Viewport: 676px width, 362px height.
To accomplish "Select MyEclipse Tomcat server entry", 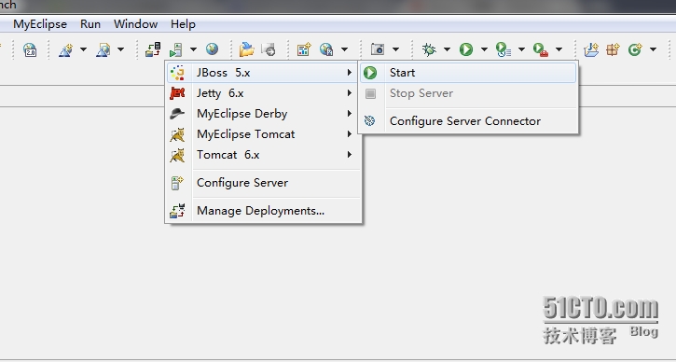I will 263,134.
